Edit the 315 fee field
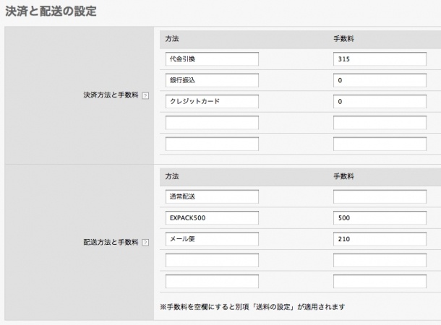 [380, 59]
